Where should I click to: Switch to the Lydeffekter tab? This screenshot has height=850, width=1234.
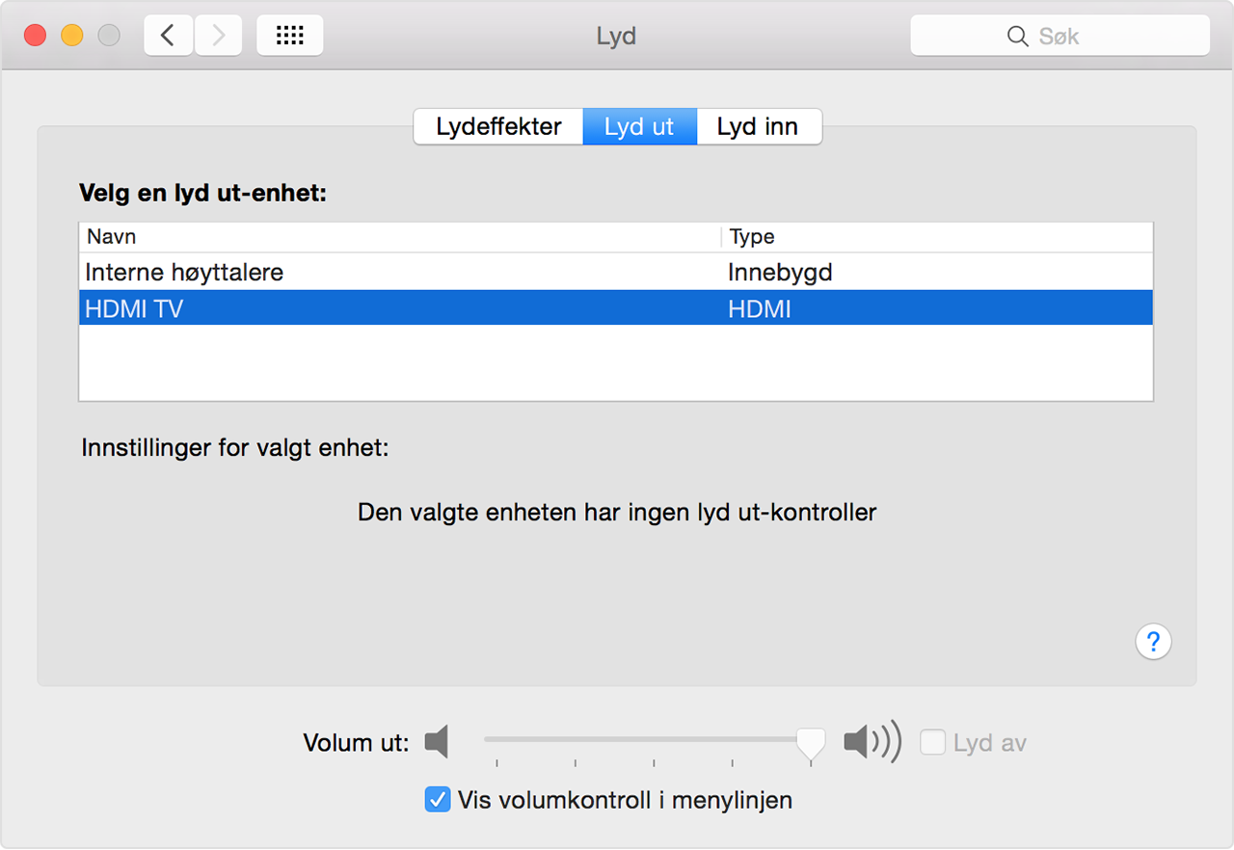tap(498, 127)
